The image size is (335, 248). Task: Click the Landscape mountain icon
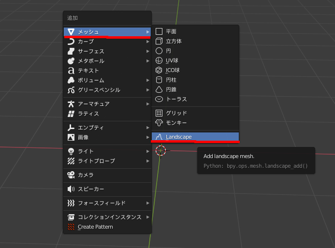159,137
